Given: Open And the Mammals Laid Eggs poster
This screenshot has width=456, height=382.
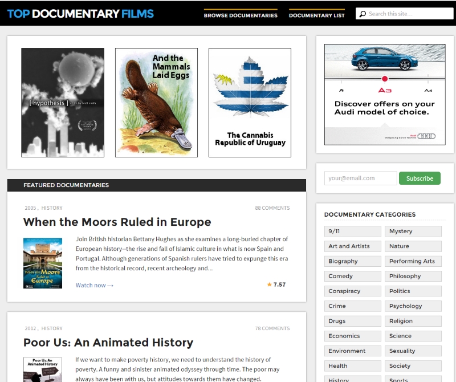Looking at the screenshot, I should point(156,103).
